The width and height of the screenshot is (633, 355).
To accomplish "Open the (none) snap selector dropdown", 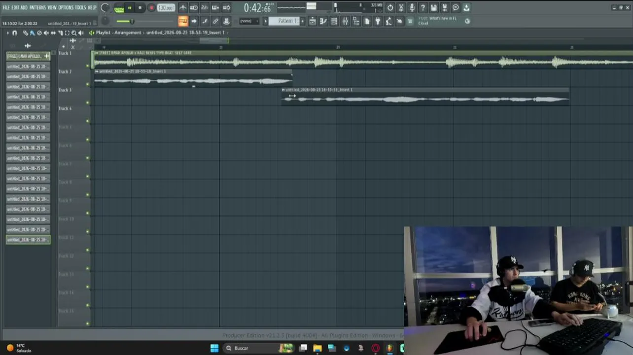I will click(249, 21).
